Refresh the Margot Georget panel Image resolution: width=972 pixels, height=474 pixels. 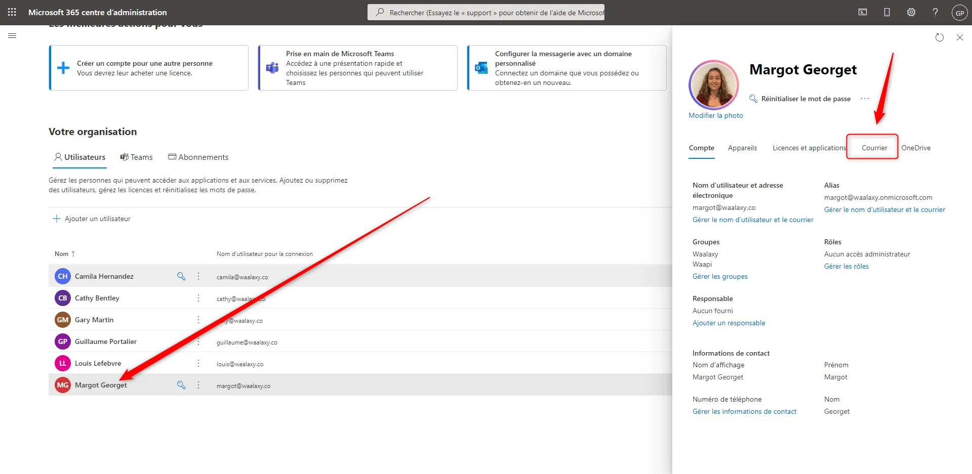tap(940, 37)
